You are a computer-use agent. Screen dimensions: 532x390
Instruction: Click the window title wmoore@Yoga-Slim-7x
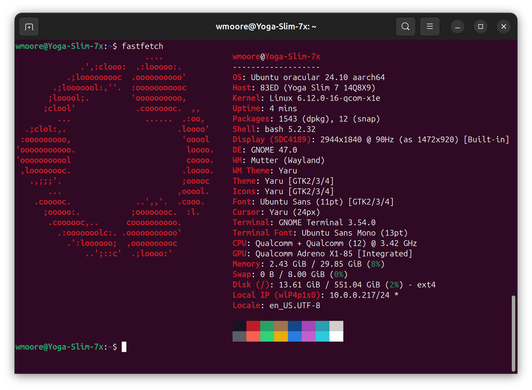[266, 27]
